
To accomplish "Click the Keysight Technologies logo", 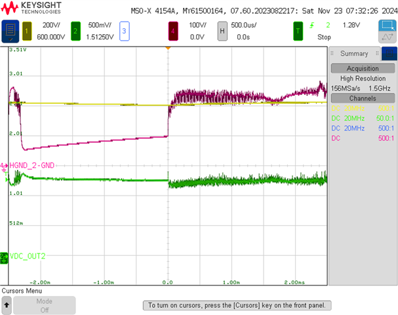I will [x=31, y=8].
